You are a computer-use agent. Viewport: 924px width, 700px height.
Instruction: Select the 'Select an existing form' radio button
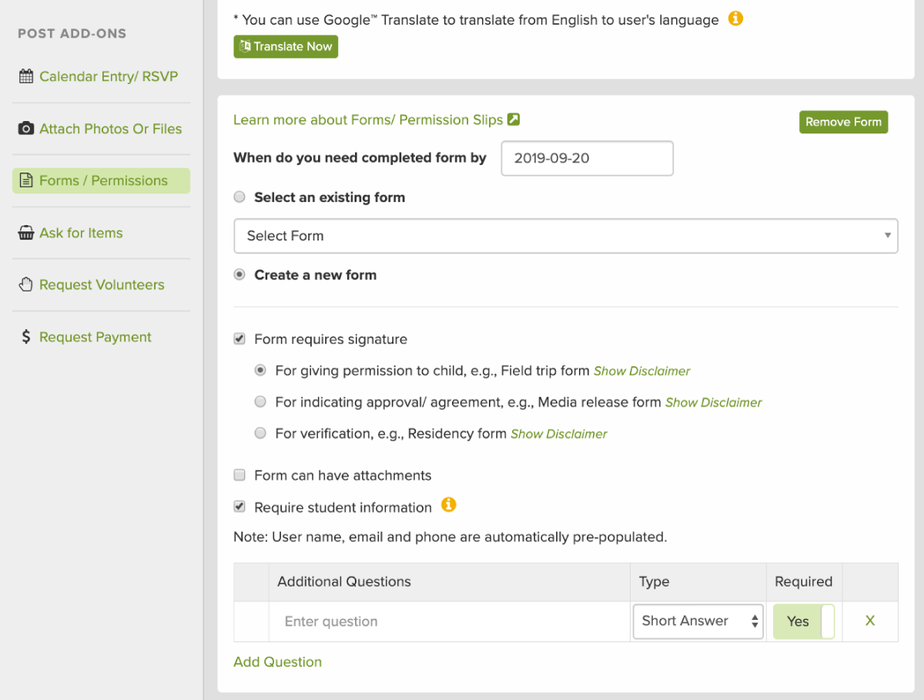click(239, 197)
